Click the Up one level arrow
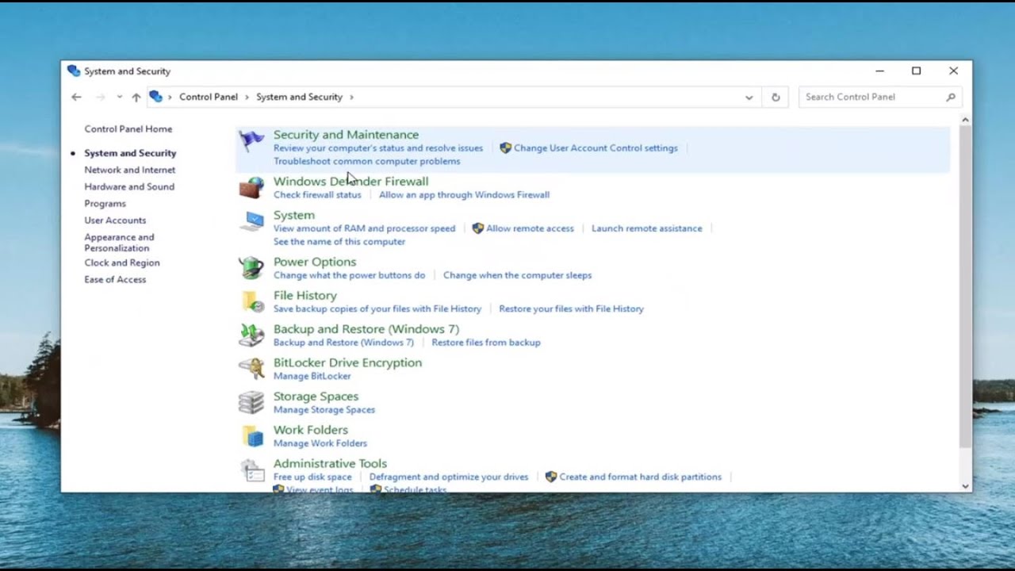 [136, 97]
